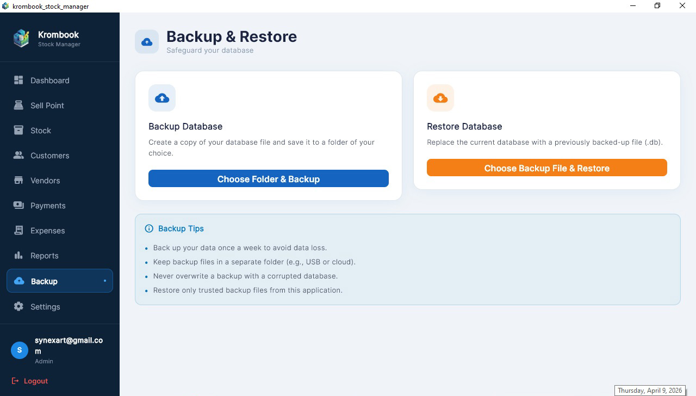Click the Vendors storefront icon
Viewport: 696px width, 396px height.
(x=18, y=180)
